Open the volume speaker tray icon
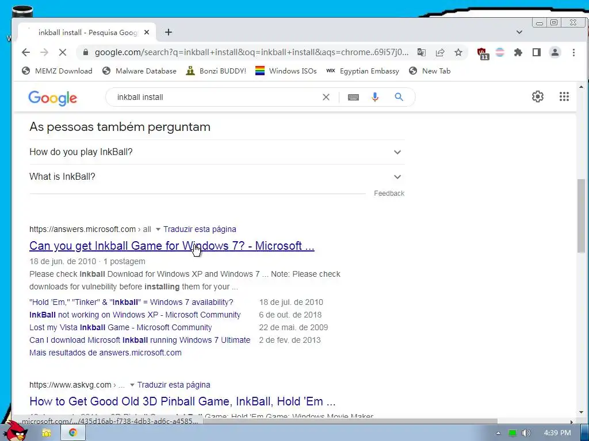 point(526,433)
